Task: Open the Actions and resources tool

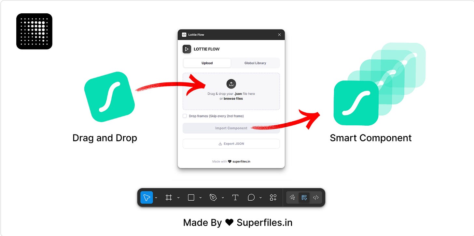Action: [x=273, y=197]
